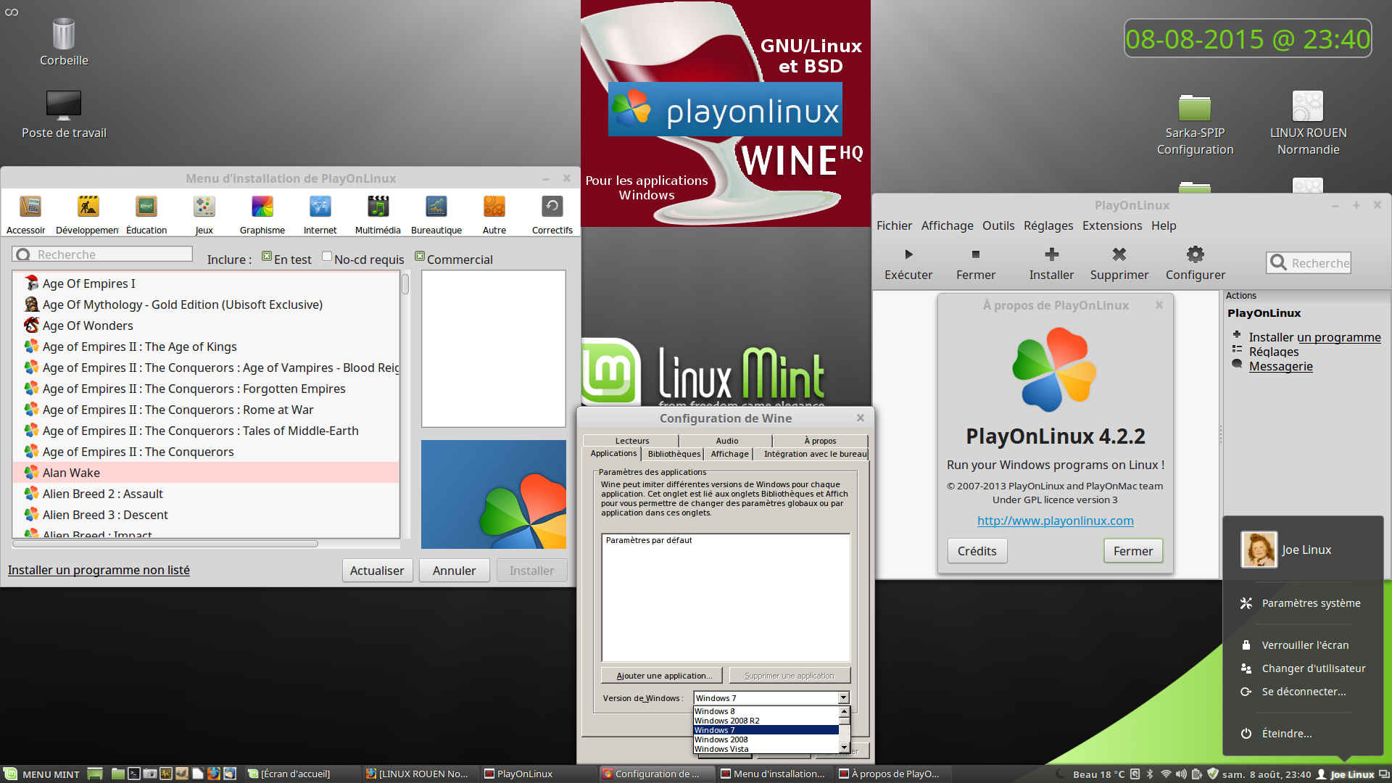Select Windows 2008 R2 in version list

[x=766, y=721]
